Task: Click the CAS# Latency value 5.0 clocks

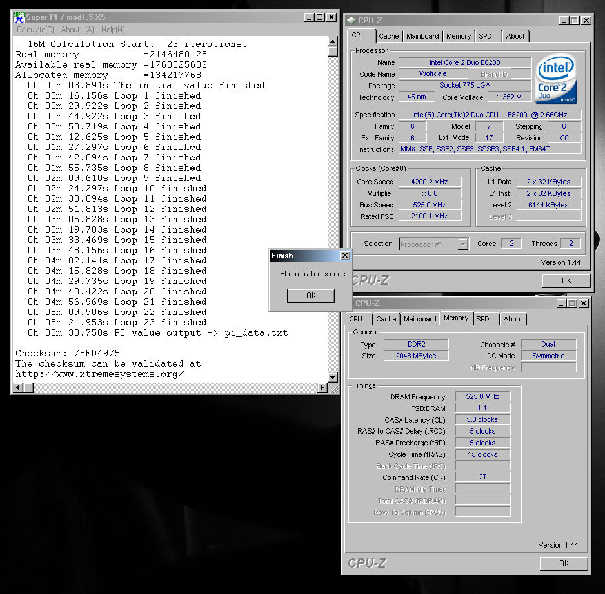Action: click(482, 420)
